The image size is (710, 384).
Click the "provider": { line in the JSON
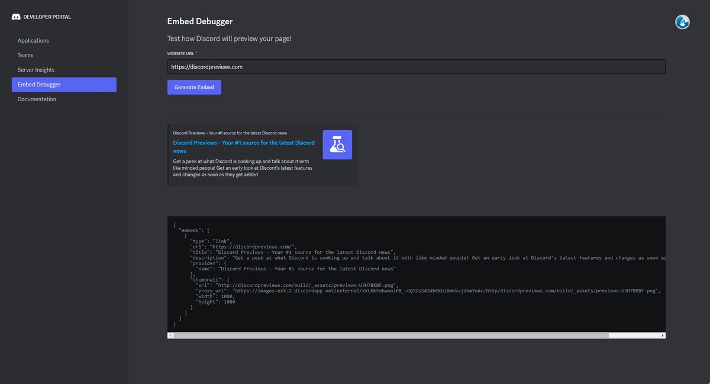click(208, 263)
